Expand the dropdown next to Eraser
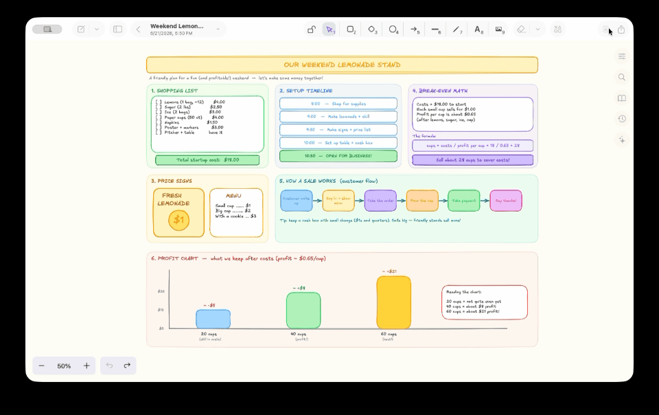The width and height of the screenshot is (659, 415). (x=537, y=30)
